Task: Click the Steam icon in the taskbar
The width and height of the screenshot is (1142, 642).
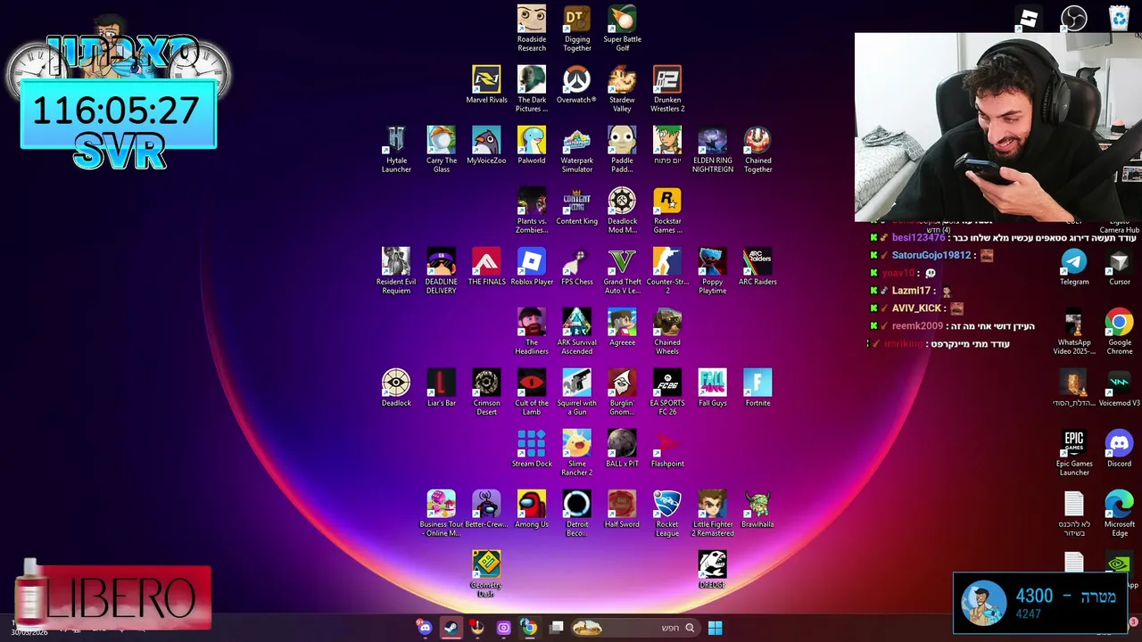Action: coord(451,628)
